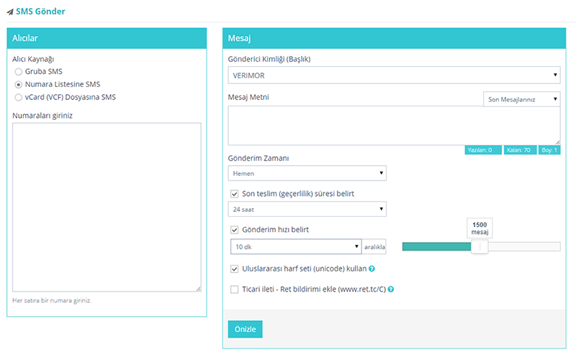This screenshot has width=576, height=357.
Task: Click the Kalan: 70 counter badge
Action: [x=520, y=150]
